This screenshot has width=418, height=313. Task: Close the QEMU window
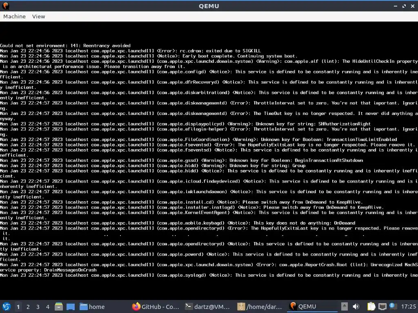(x=412, y=6)
